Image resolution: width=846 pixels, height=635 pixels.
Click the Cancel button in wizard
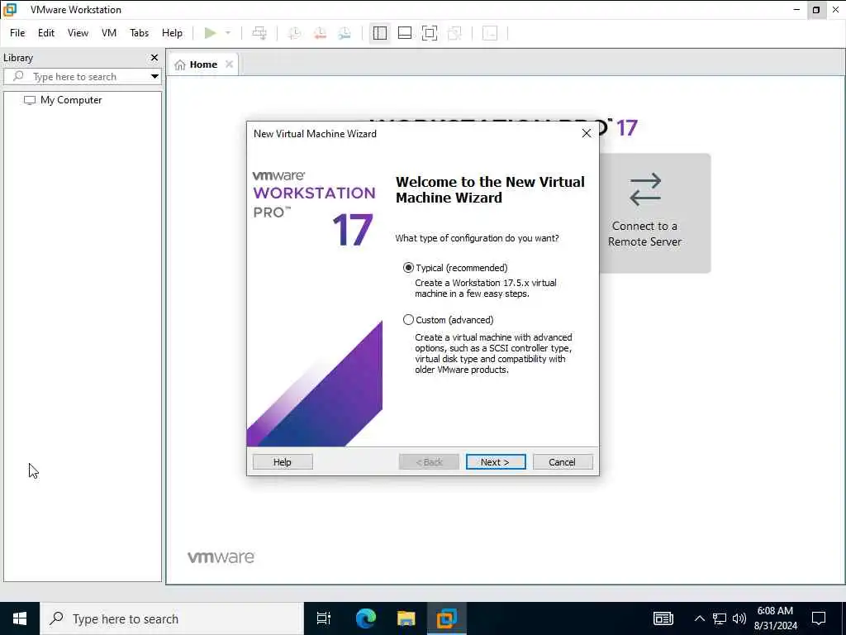tap(563, 462)
